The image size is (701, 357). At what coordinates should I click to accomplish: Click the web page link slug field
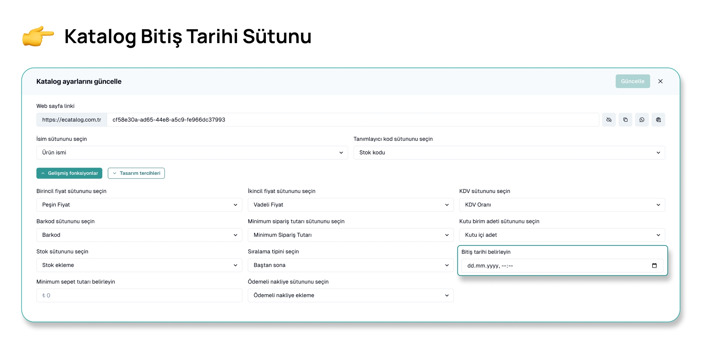click(353, 120)
